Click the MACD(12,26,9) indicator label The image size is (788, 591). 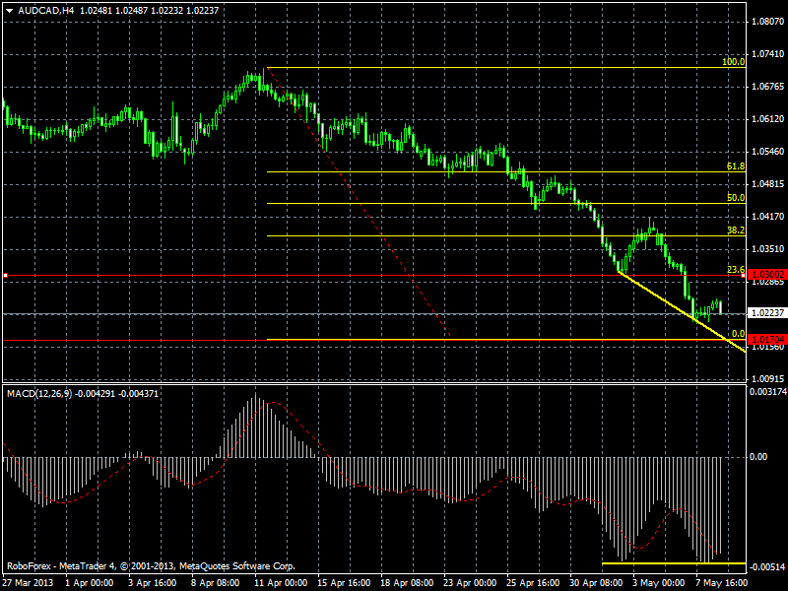pyautogui.click(x=39, y=393)
